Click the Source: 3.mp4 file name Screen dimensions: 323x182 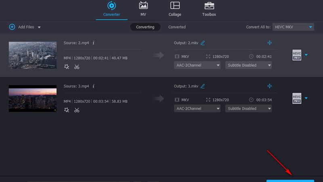click(x=76, y=86)
